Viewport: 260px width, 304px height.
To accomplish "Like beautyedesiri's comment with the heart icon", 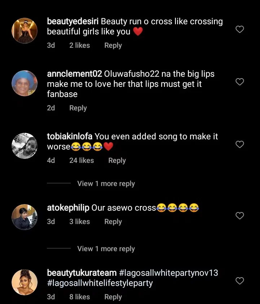I will (240, 29).
